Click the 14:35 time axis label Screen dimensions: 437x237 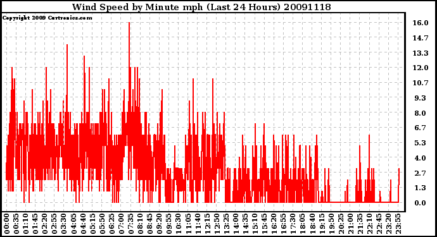245,224
